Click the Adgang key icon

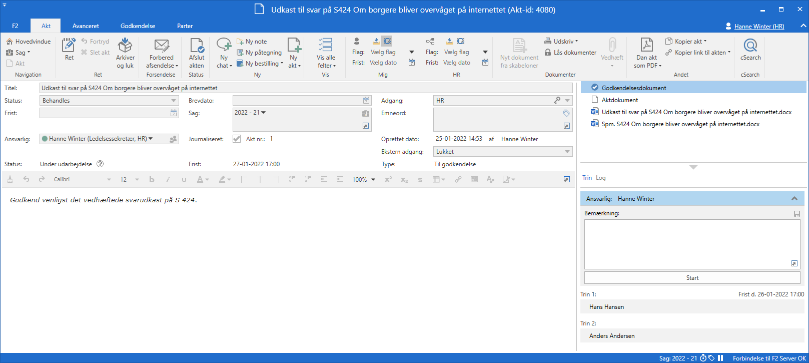557,101
